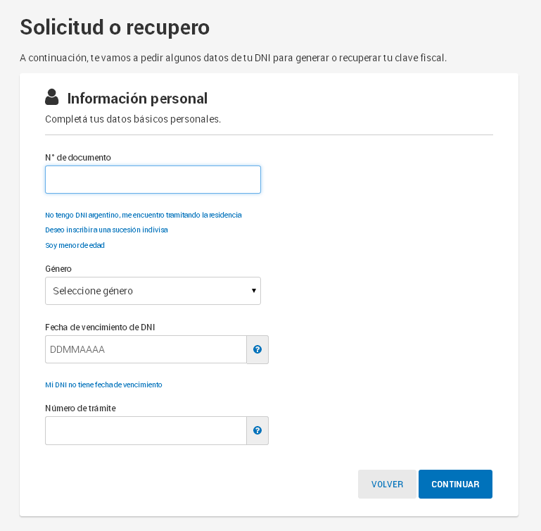Screen dimensions: 541x531
Task: Select the Número de trámite text box
Action: click(146, 430)
